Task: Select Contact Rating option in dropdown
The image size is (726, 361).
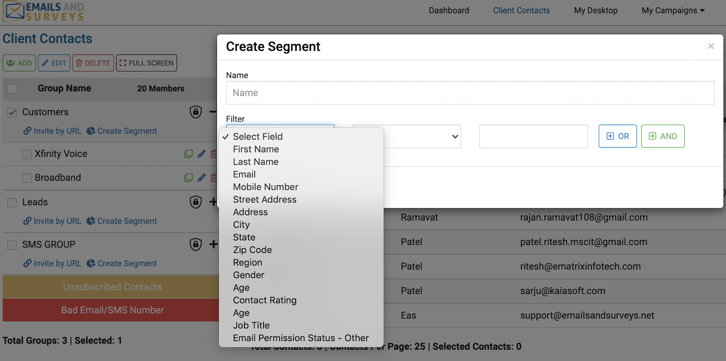Action: [265, 300]
